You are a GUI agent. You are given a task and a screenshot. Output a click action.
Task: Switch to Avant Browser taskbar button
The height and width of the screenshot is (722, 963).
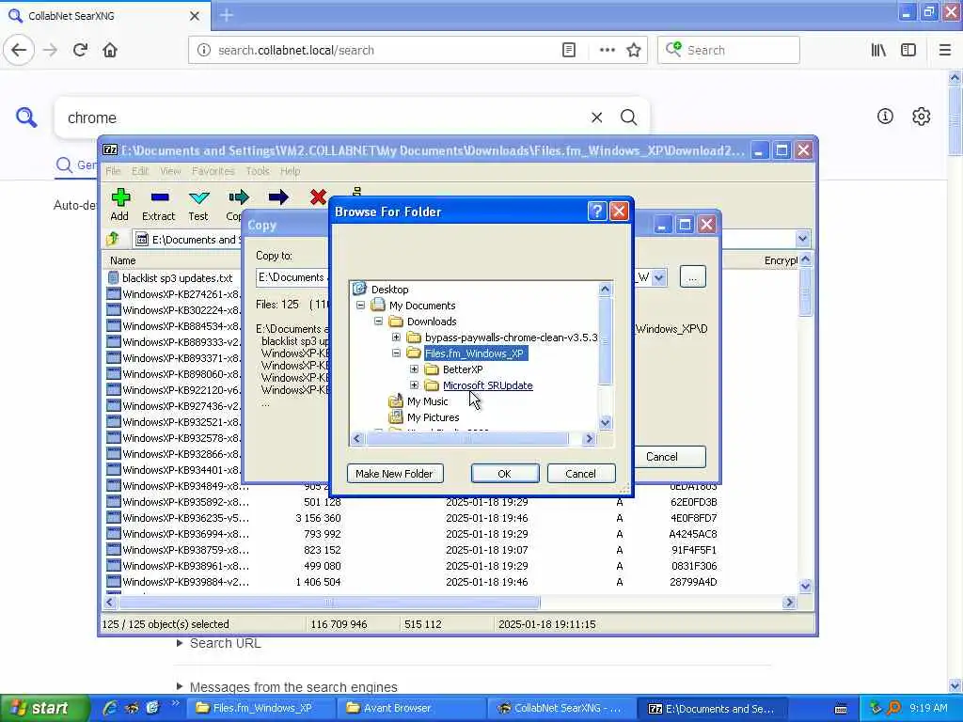413,708
